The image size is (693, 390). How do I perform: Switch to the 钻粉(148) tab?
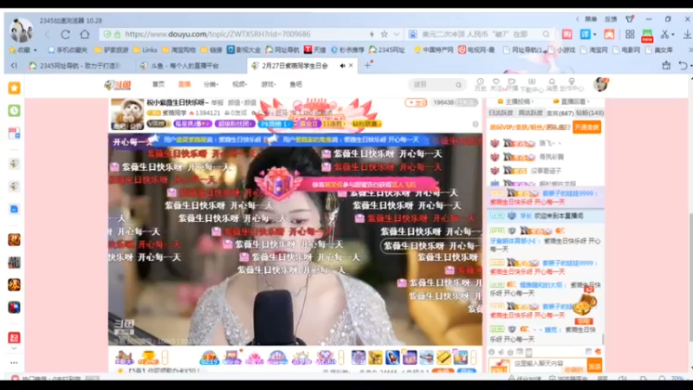point(590,114)
